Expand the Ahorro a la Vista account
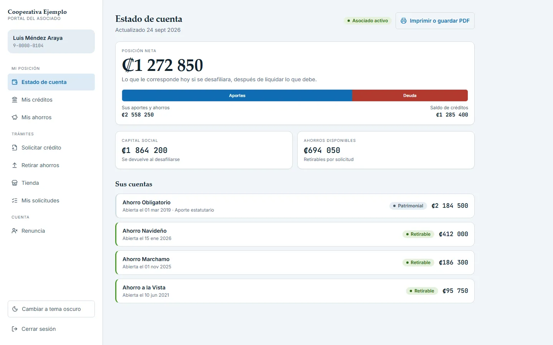Image resolution: width=553 pixels, height=345 pixels. coord(295,291)
